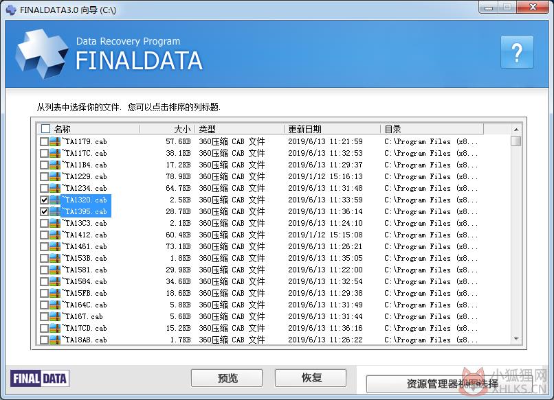The height and width of the screenshot is (400, 554).
Task: Click the date 2019/1/12 15:16:13
Action: click(325, 176)
